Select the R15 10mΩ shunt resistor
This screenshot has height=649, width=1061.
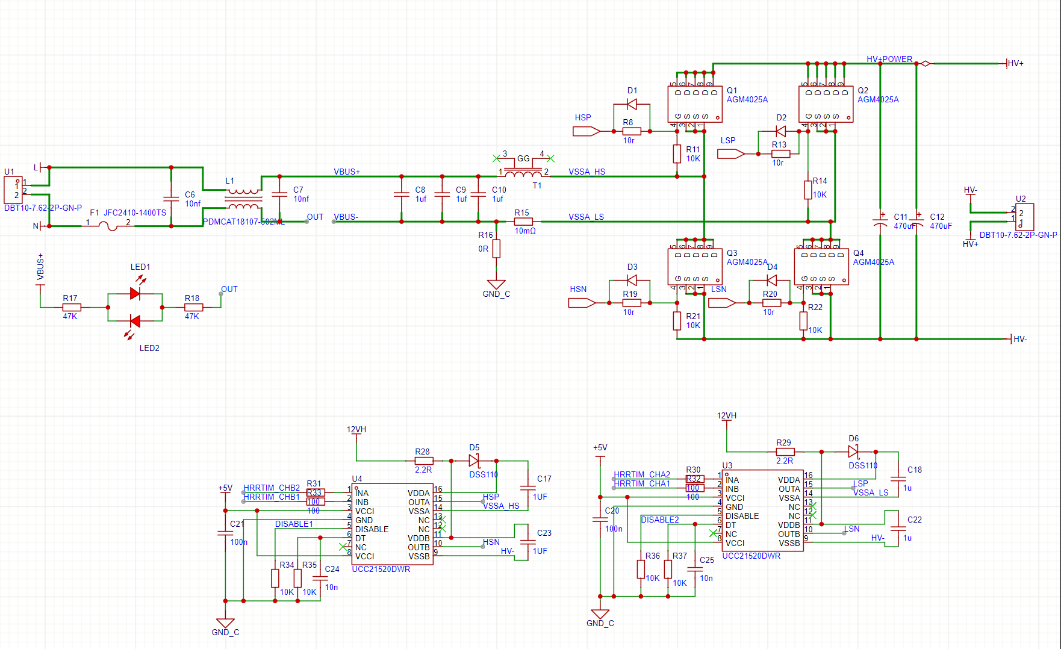click(x=523, y=222)
